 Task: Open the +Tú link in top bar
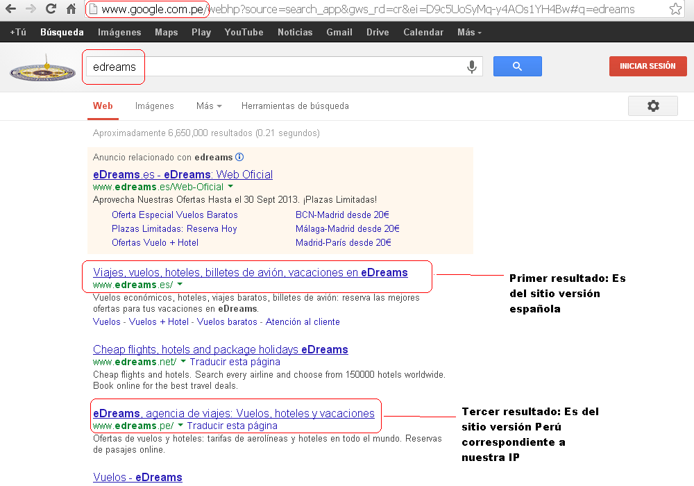point(18,33)
